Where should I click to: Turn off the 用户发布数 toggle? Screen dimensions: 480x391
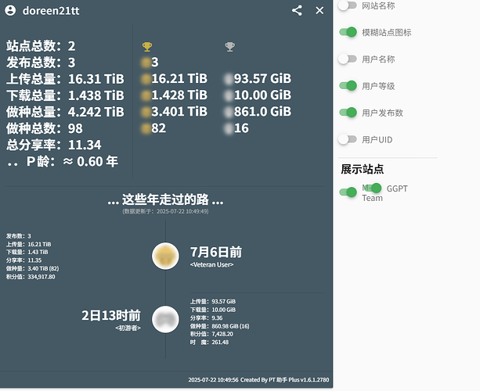pyautogui.click(x=348, y=113)
